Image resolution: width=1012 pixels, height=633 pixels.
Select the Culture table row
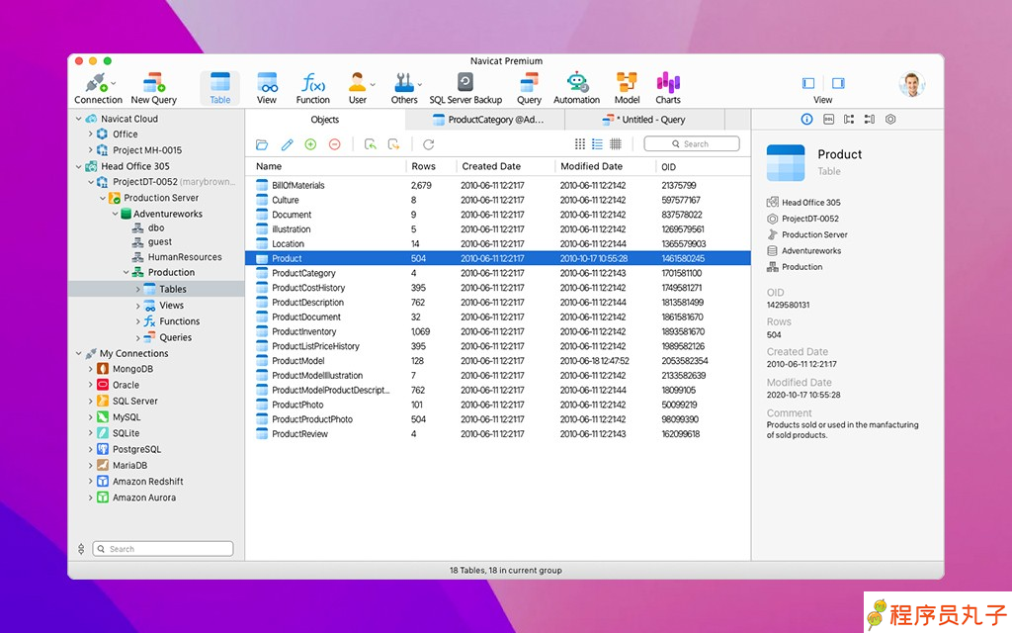tap(498, 200)
